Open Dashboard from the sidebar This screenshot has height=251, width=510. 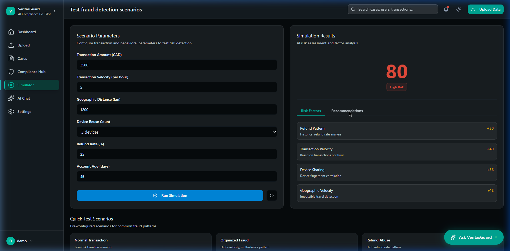point(27,32)
